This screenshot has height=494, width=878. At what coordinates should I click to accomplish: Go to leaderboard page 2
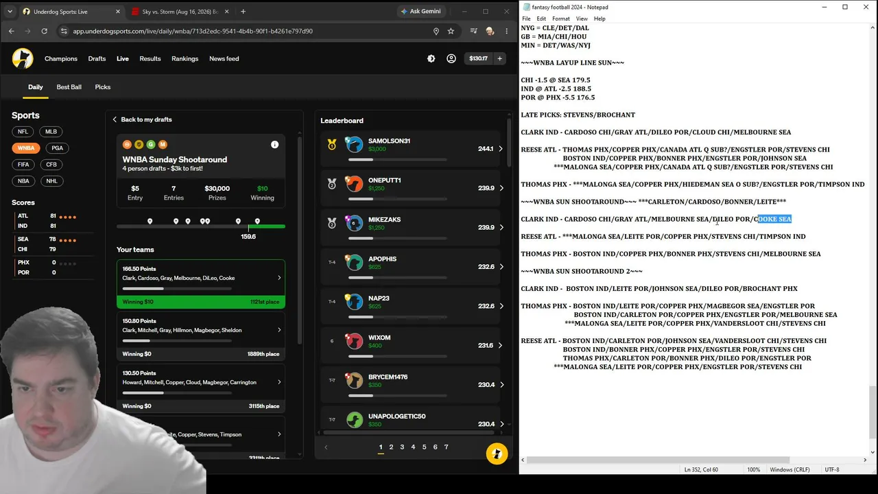(391, 447)
